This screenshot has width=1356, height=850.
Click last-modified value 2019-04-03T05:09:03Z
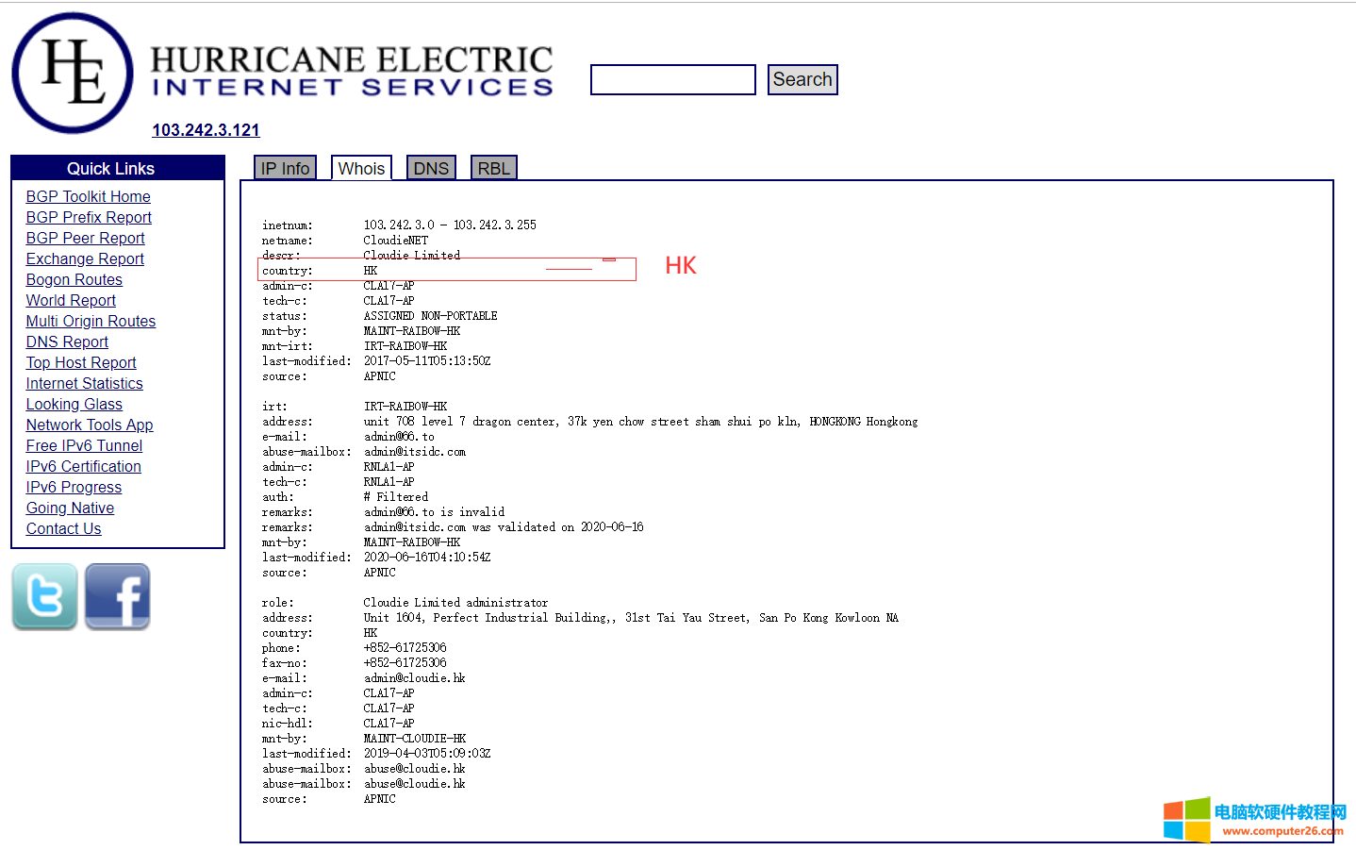(x=427, y=754)
